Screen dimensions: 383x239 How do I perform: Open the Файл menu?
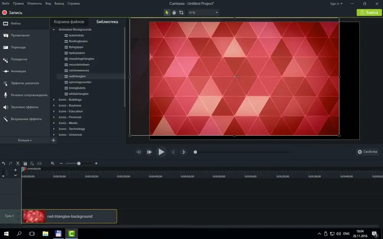tap(6, 3)
